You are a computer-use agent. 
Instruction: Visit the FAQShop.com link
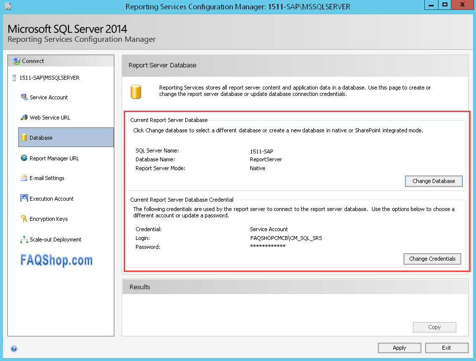(x=57, y=261)
